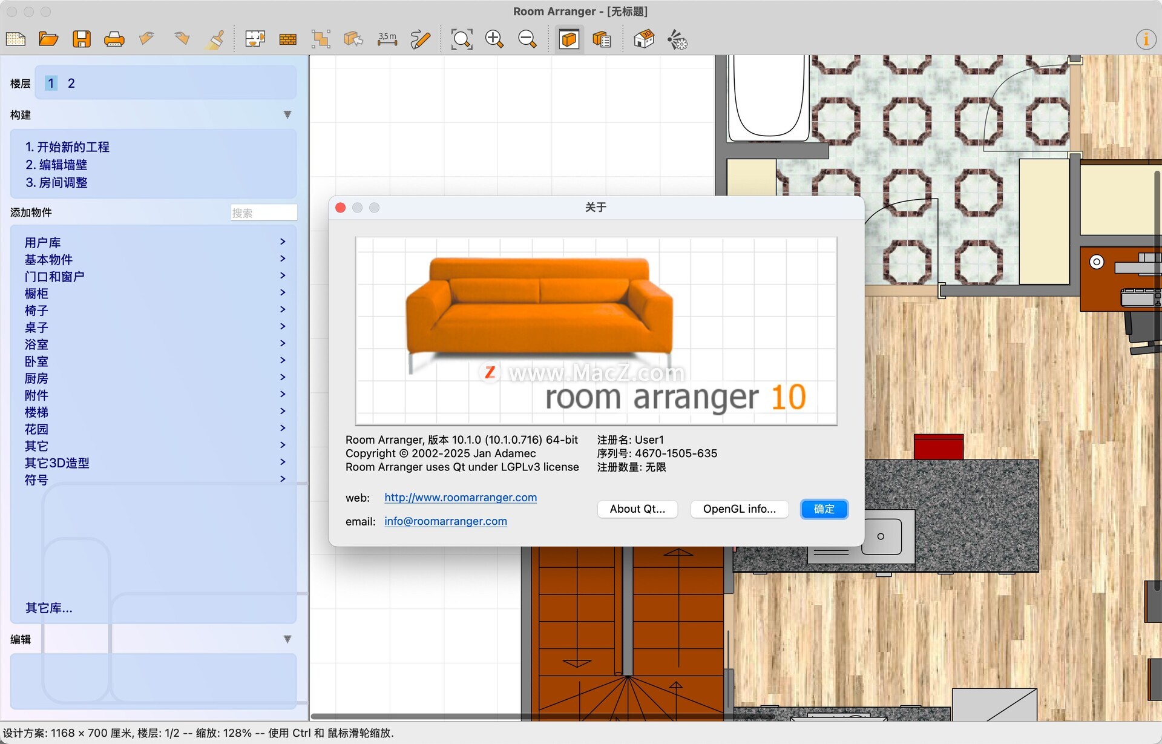The height and width of the screenshot is (744, 1162).
Task: Click the 搜索 search field
Action: tap(264, 212)
